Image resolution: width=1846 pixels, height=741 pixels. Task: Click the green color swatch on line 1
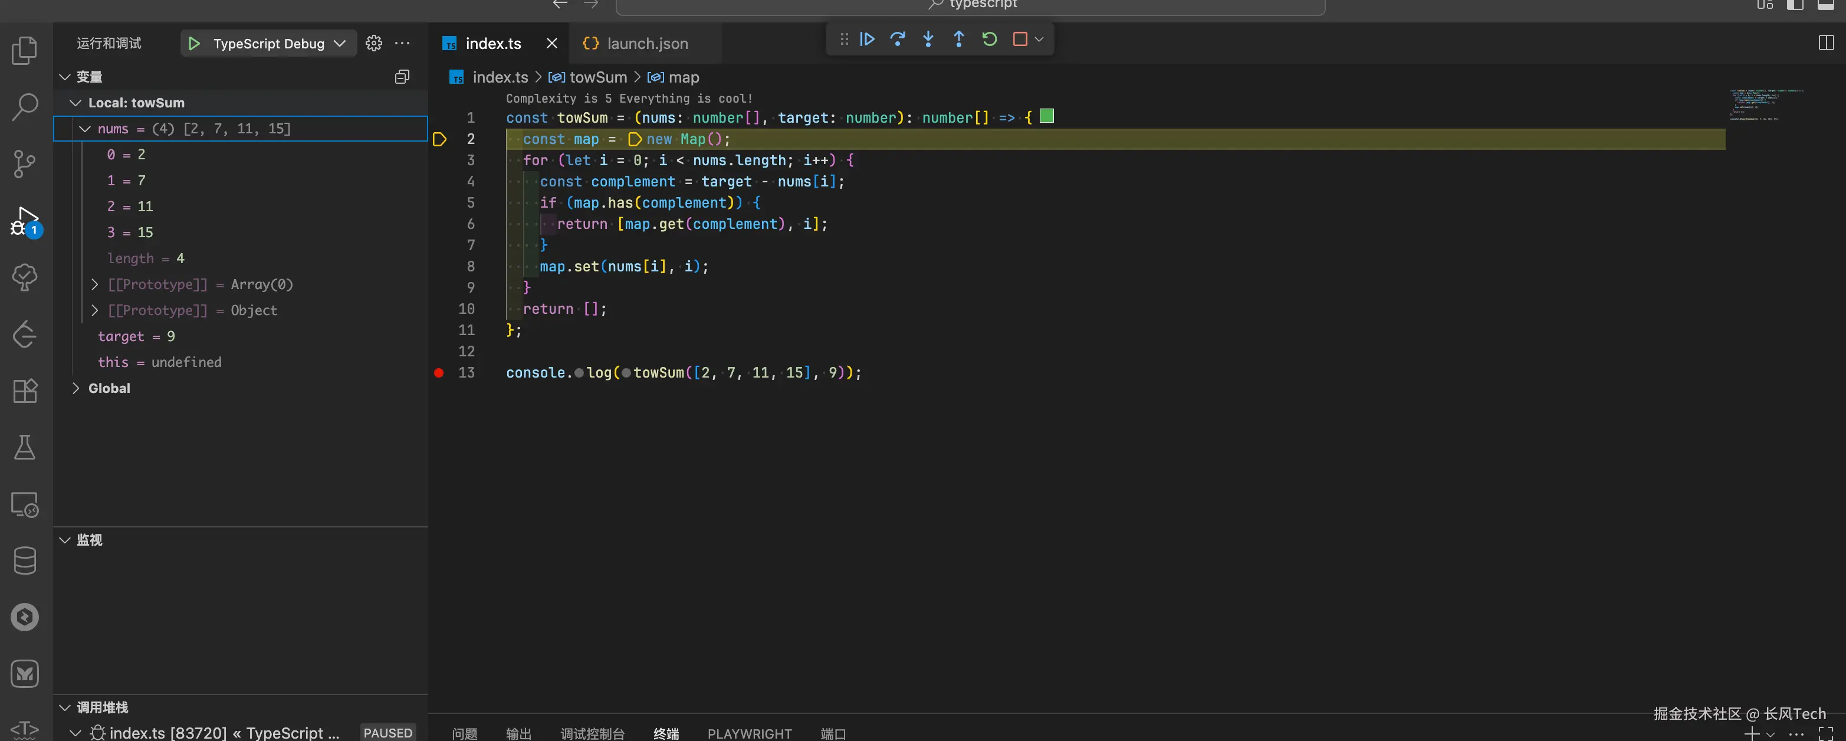[1046, 116]
